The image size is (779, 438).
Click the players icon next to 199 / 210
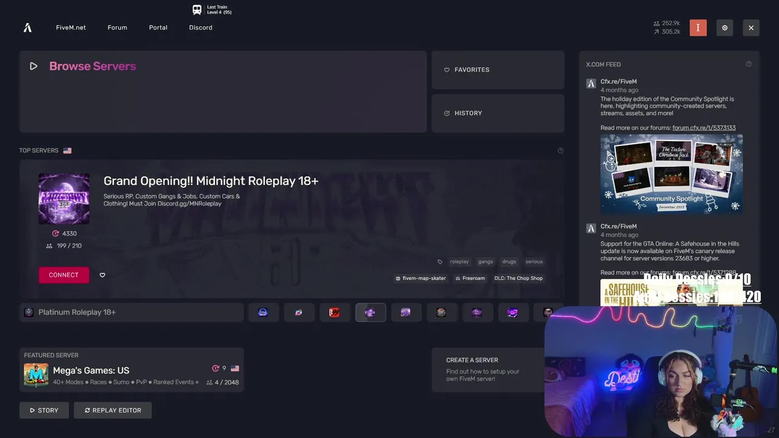tap(49, 246)
